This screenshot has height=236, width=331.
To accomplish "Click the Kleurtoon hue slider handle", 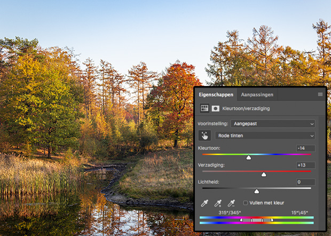I will [249, 158].
